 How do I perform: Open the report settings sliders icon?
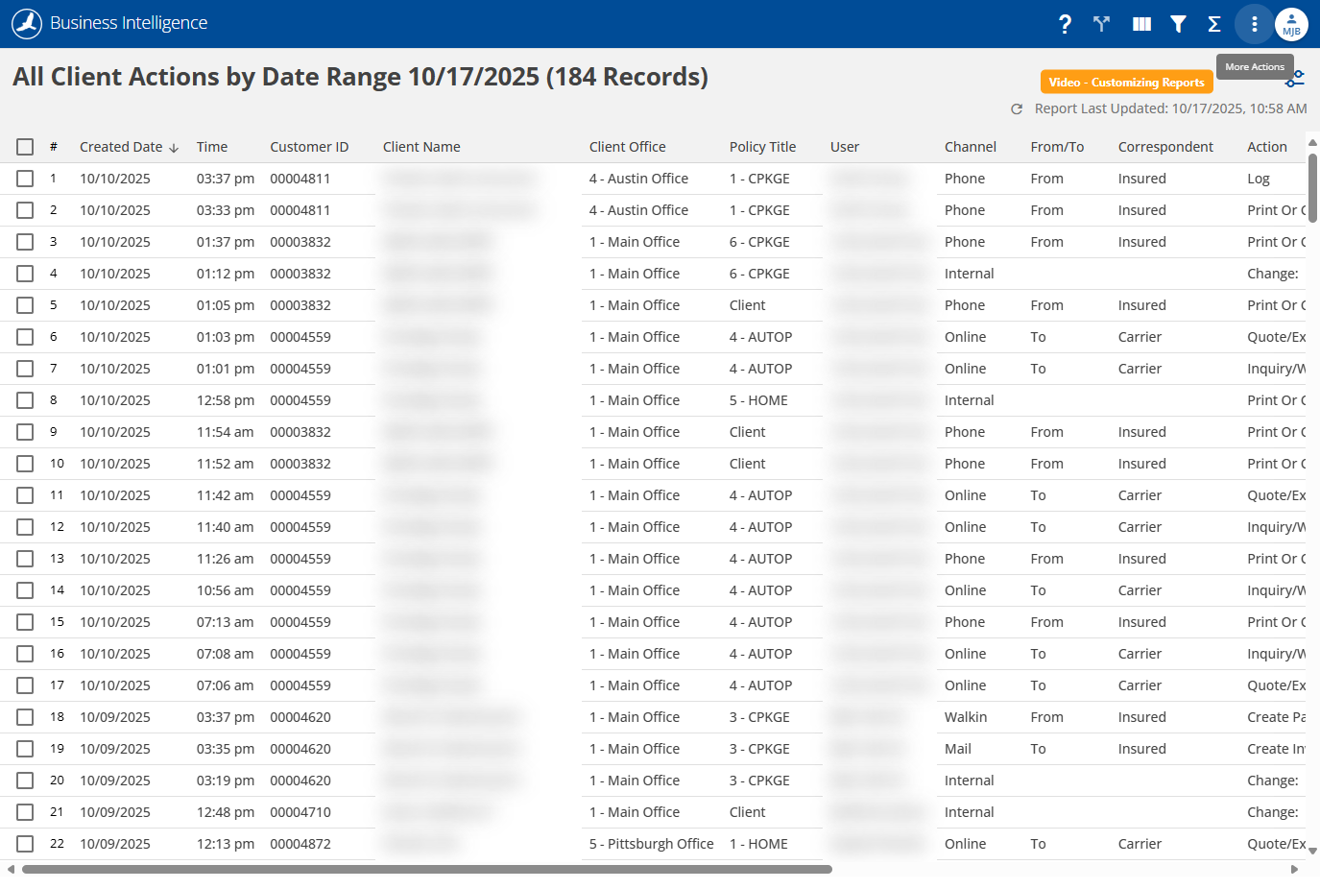1296,79
